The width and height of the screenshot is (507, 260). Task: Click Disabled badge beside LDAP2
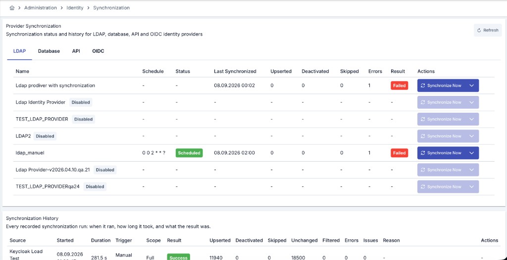(45, 136)
